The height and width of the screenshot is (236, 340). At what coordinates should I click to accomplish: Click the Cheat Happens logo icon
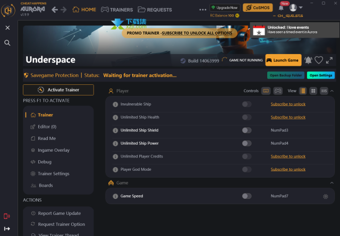(x=8, y=10)
